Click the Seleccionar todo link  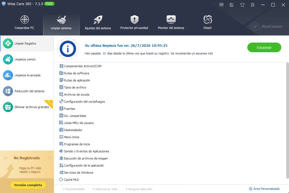pyautogui.click(x=105, y=189)
